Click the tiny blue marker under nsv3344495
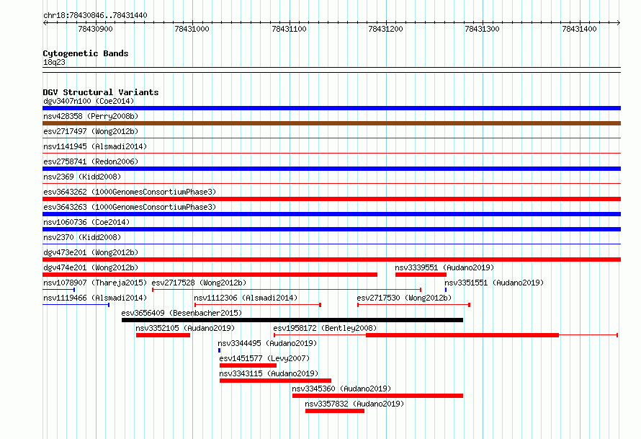The width and height of the screenshot is (641, 439). (220, 350)
